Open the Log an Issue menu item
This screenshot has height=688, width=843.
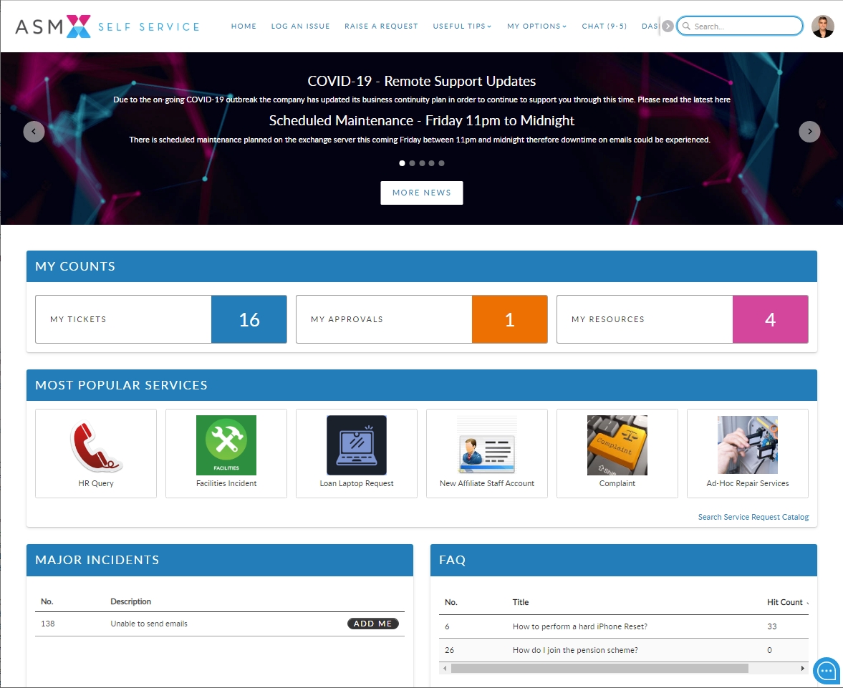[300, 26]
